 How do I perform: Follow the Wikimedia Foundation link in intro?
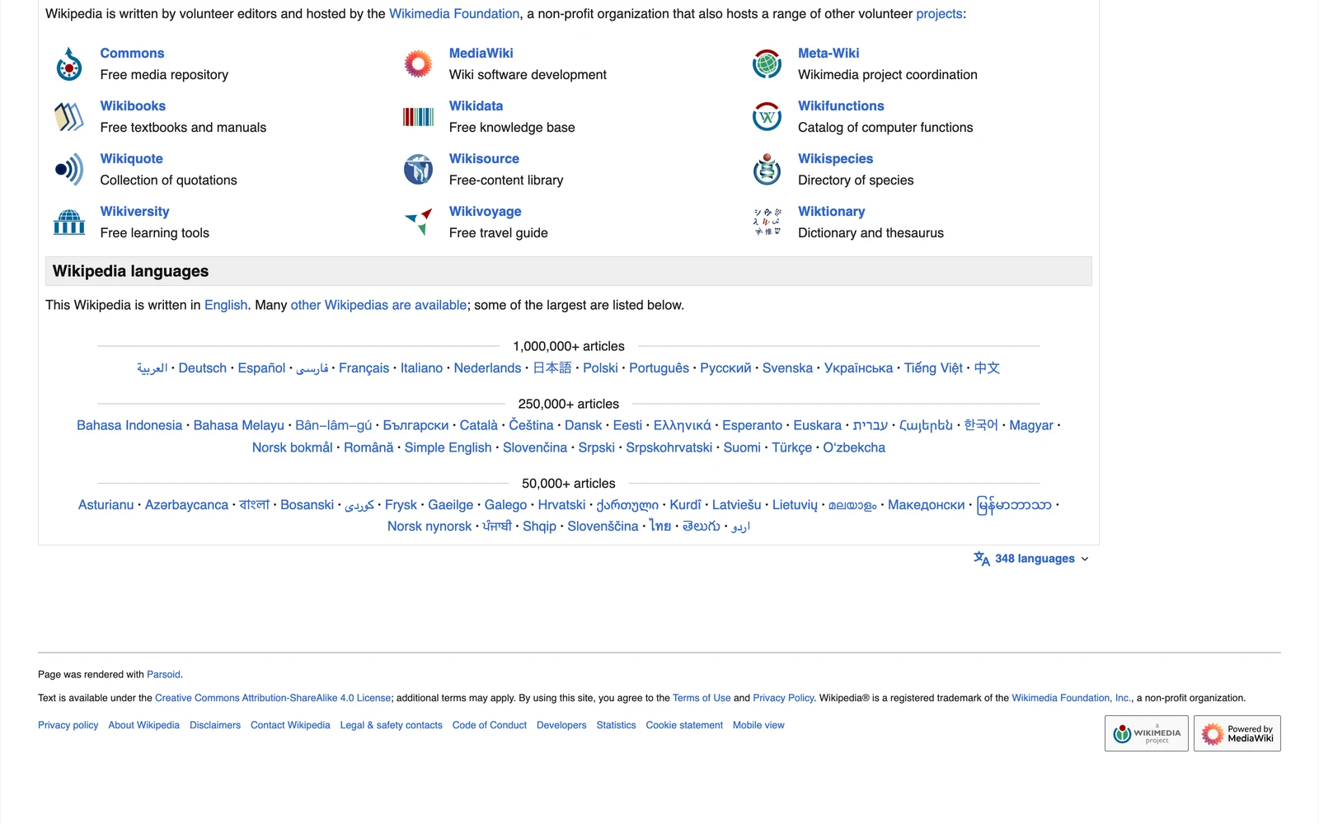(x=454, y=13)
